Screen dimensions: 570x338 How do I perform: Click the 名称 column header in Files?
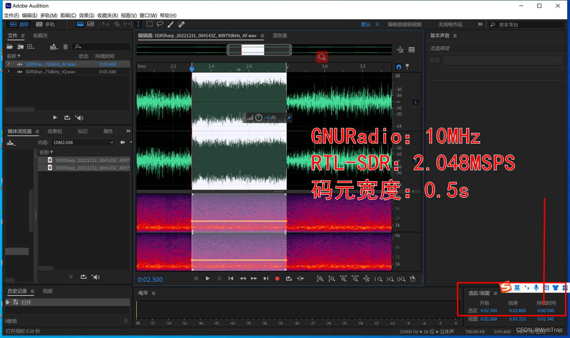coord(13,56)
